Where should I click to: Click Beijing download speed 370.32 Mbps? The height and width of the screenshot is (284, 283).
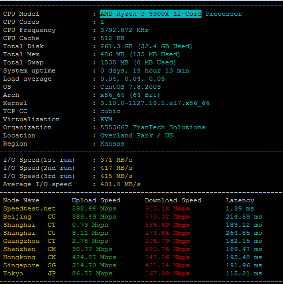[167, 217]
